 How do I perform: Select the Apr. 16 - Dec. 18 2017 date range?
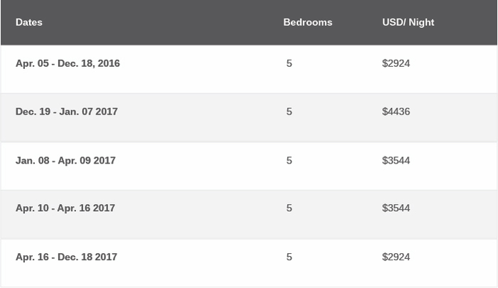[66, 257]
